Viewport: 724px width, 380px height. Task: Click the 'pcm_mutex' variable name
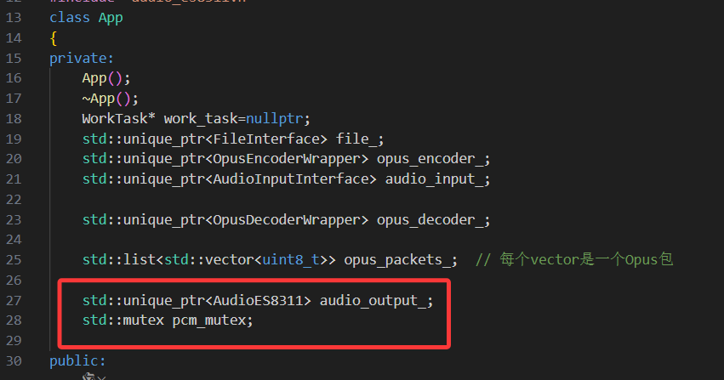click(208, 321)
